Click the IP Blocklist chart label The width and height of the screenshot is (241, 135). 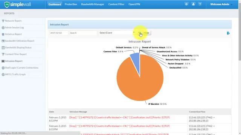click(x=157, y=104)
